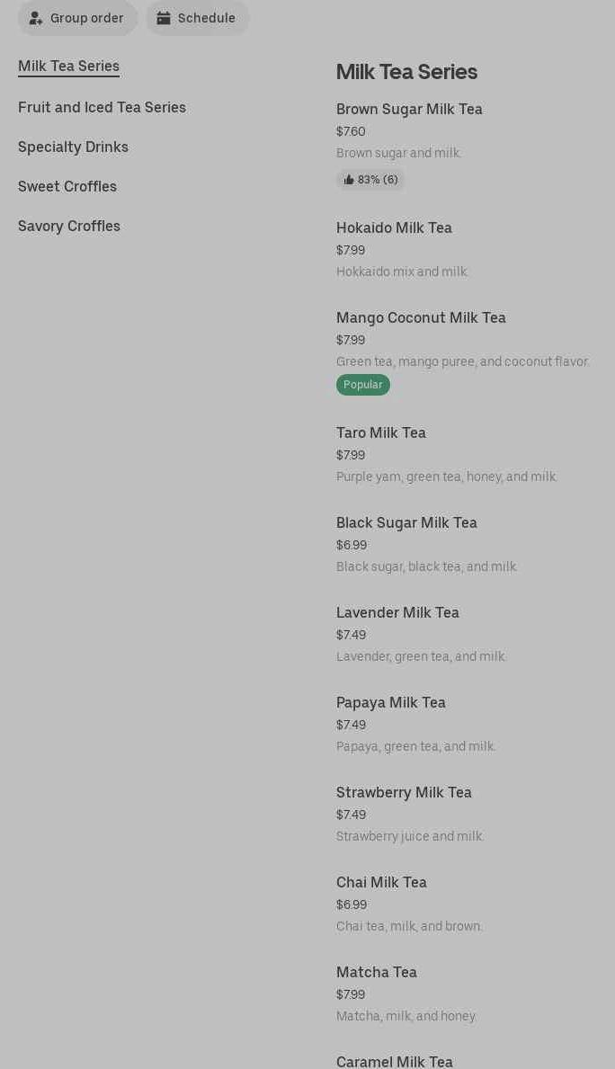Click the thumbs-up 83% rating badge
This screenshot has height=1069, width=615.
coord(370,180)
